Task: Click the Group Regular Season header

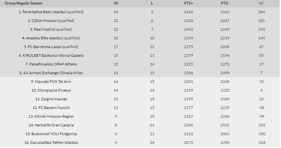Action: (x=24, y=3)
